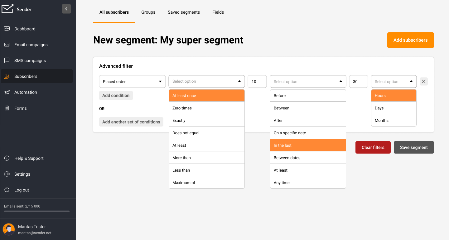Select "In the last" from the dropdown list
The height and width of the screenshot is (240, 449).
coord(308,145)
